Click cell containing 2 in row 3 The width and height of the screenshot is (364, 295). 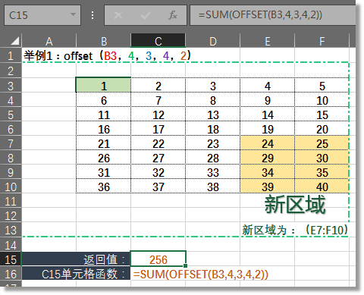coord(158,86)
